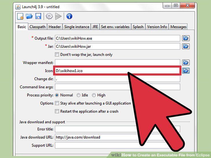The image size is (211, 158).
Task: Save configuration using the floppy disk icon
Action: tap(38, 16)
